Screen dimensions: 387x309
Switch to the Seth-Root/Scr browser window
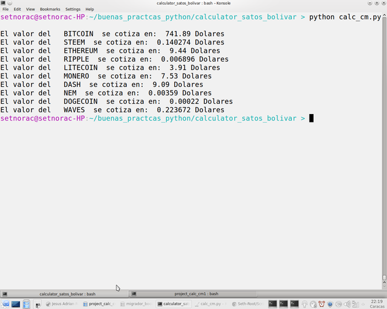pos(247,304)
